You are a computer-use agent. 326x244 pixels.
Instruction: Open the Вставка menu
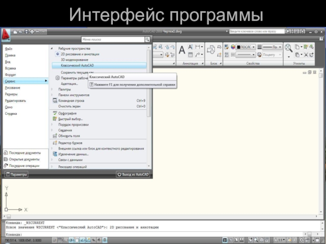click(x=11, y=68)
